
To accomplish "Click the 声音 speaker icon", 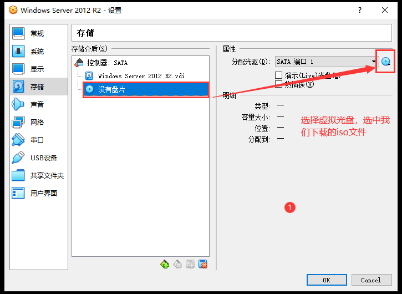I will (x=18, y=104).
